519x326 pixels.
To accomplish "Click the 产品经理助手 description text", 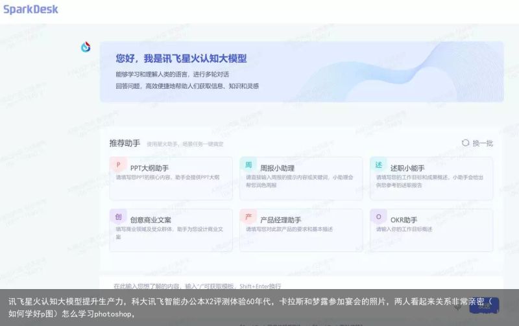I will (x=289, y=229).
